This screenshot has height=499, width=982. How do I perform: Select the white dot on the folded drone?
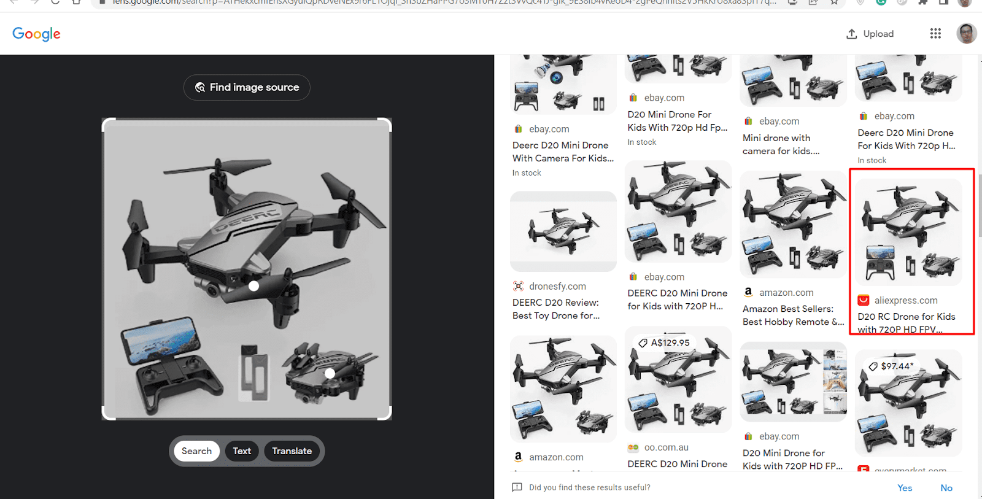pyautogui.click(x=330, y=373)
